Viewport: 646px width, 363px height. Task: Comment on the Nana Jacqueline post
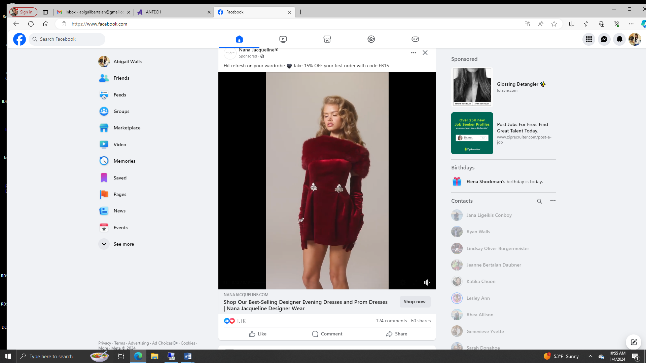pyautogui.click(x=327, y=334)
